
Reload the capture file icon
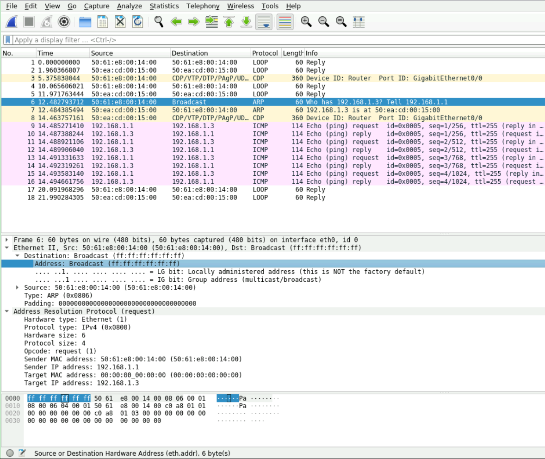137,22
